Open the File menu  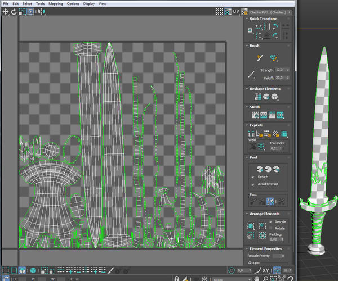(6, 4)
